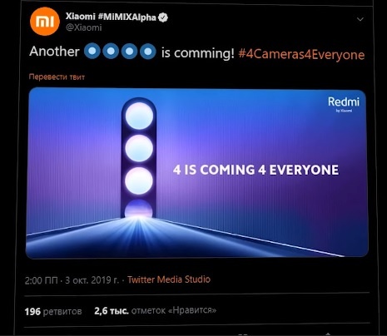Click the tweet timestamp 2:00 ПП 3 окт. 2019
Image resolution: width=387 pixels, height=336 pixels.
(x=72, y=280)
